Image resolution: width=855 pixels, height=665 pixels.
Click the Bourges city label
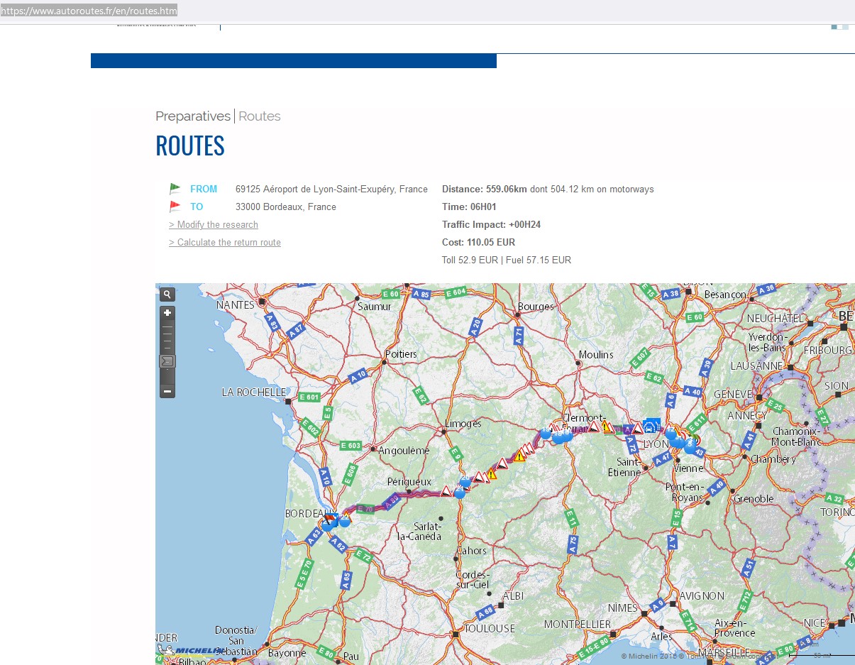point(536,307)
